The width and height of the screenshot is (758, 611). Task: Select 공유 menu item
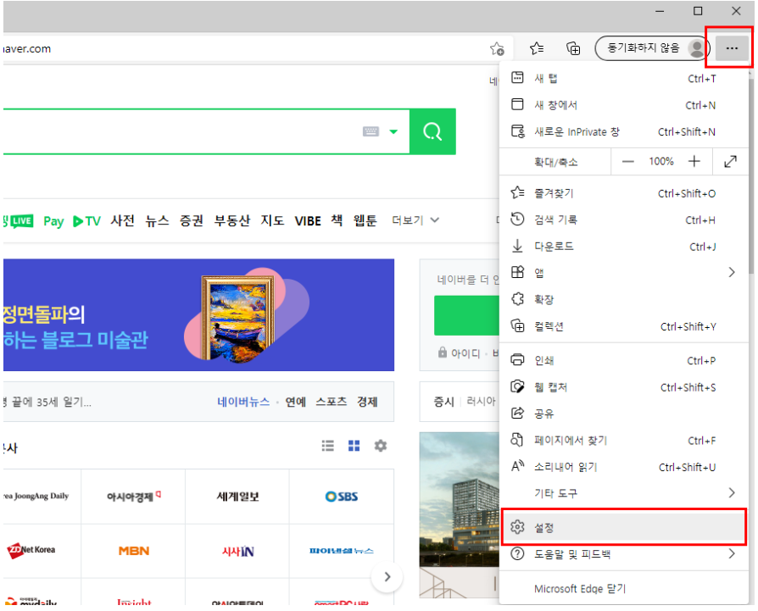pos(622,414)
